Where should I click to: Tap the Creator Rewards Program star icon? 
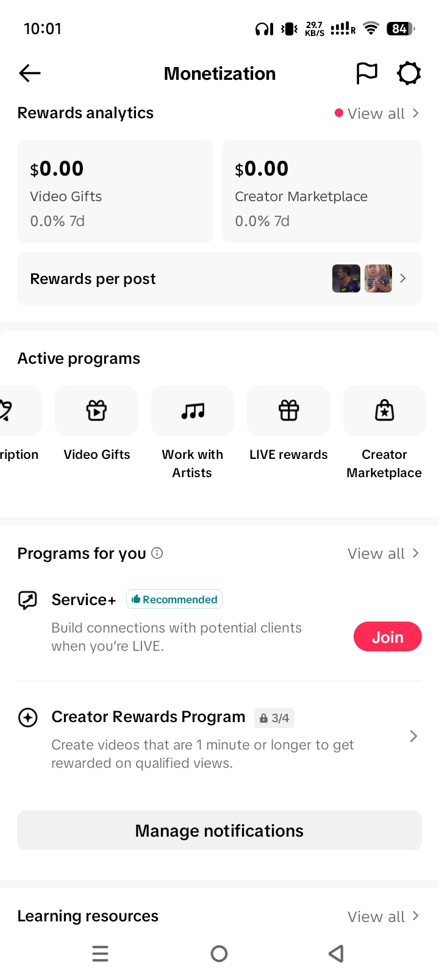point(28,717)
